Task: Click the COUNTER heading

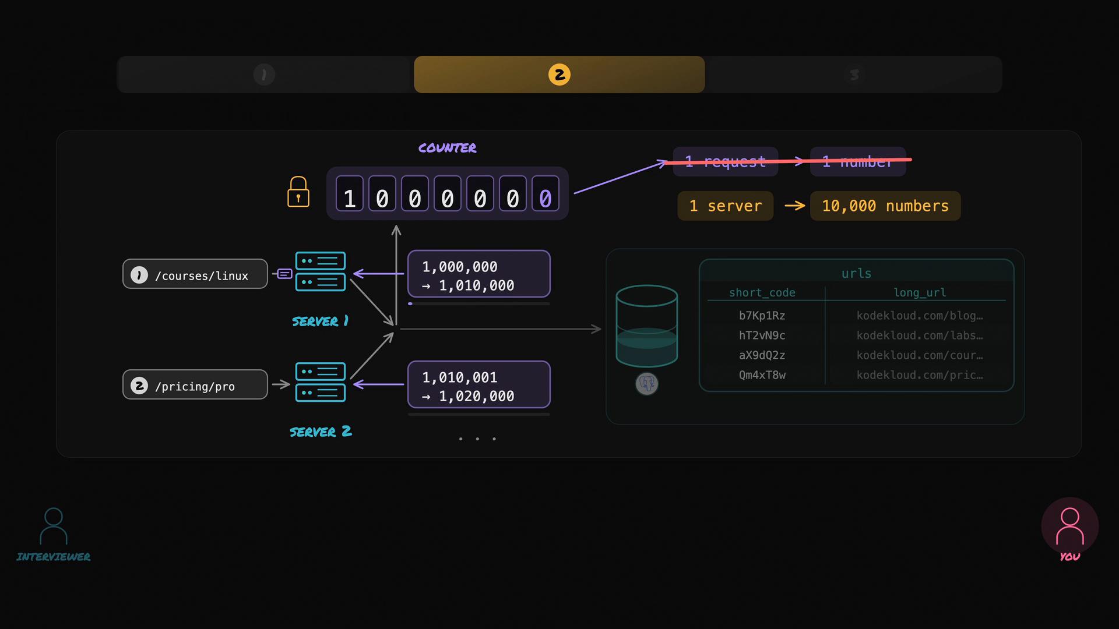Action: pos(447,148)
